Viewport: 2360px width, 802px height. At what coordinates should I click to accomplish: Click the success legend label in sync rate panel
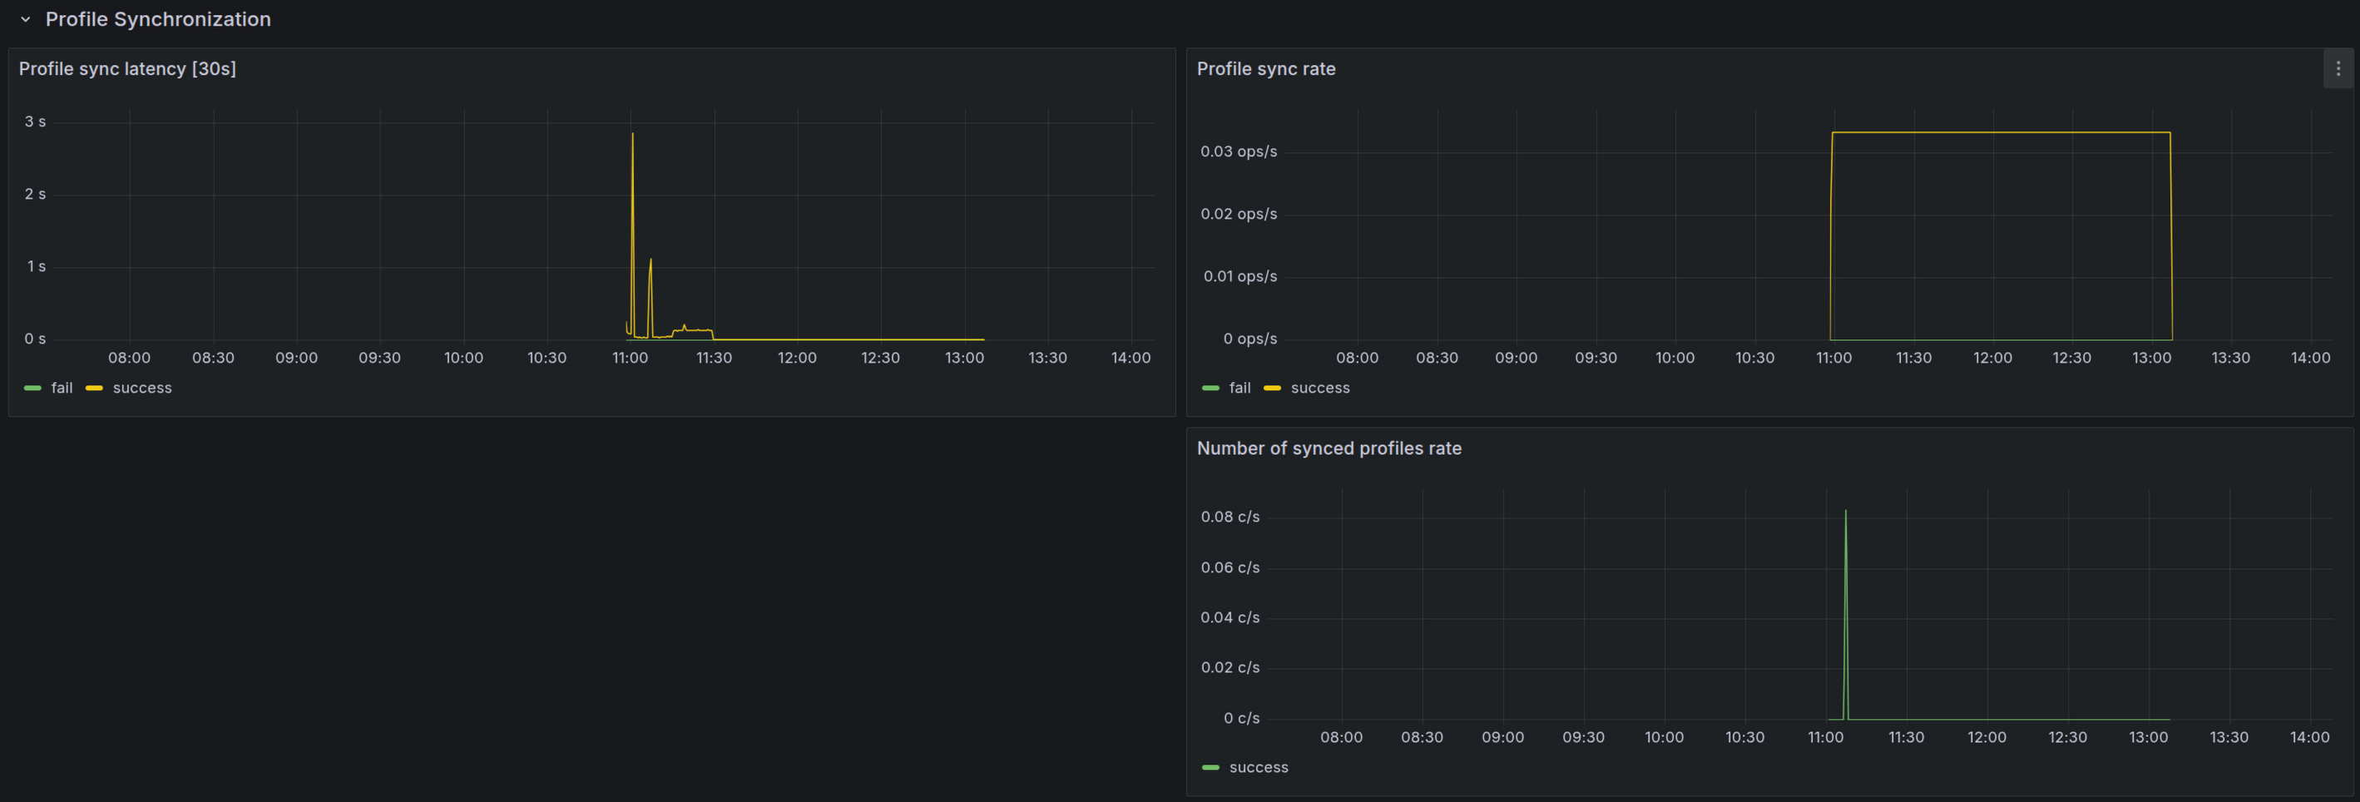pos(1319,388)
